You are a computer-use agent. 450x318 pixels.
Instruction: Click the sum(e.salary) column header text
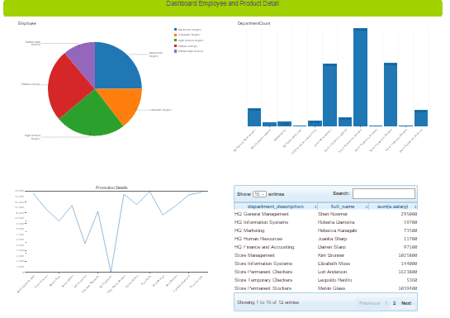[392, 206]
